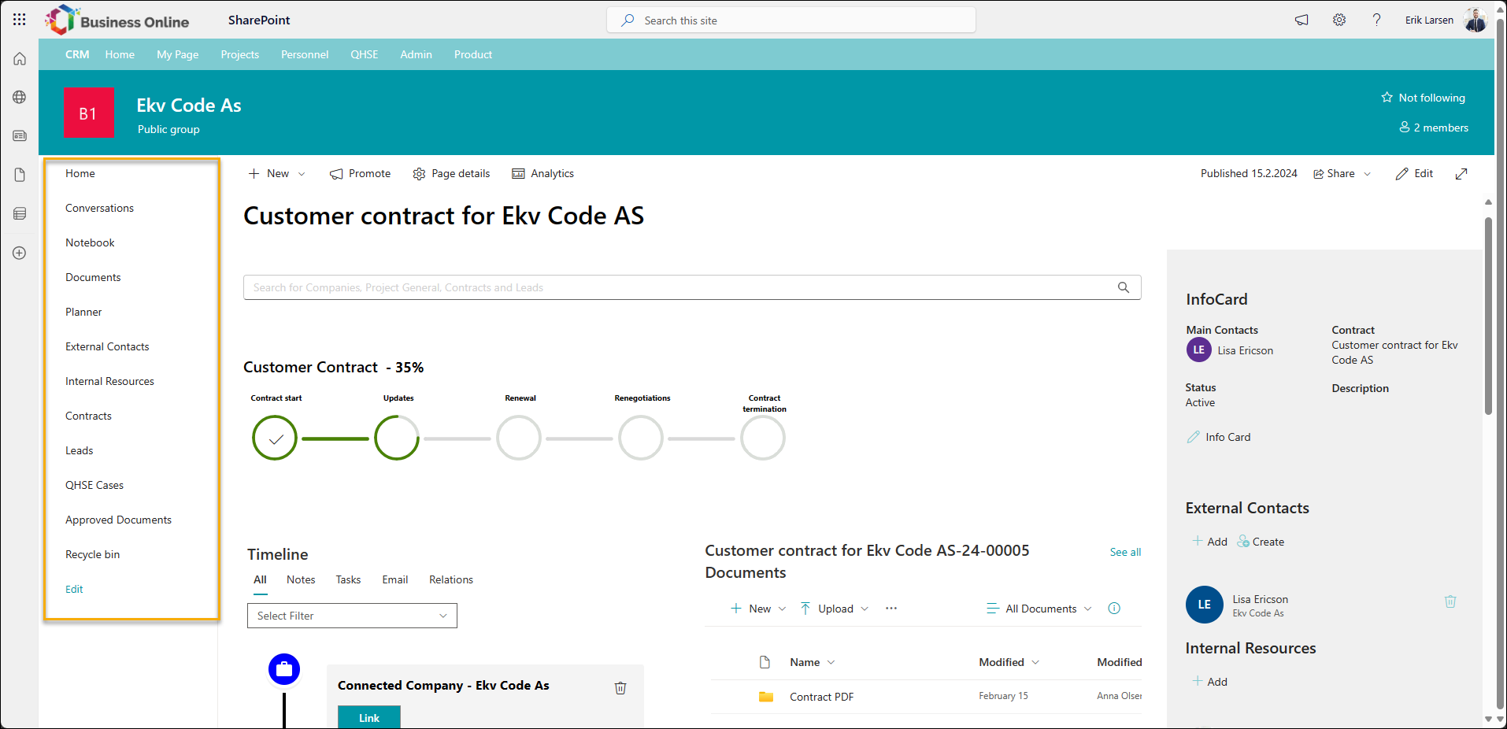Open the QHSE top navigation item
1507x729 pixels.
pyautogui.click(x=365, y=54)
